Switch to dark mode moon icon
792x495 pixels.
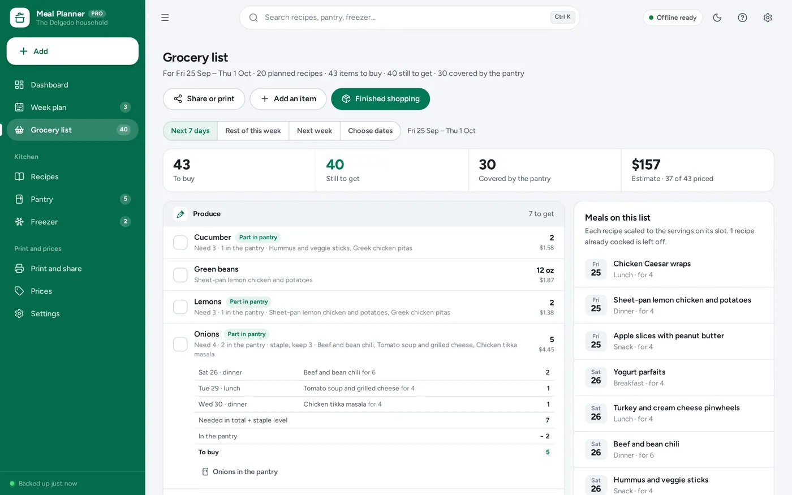[717, 18]
